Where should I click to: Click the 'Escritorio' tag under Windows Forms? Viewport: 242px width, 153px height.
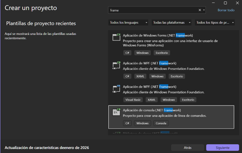(x=162, y=53)
